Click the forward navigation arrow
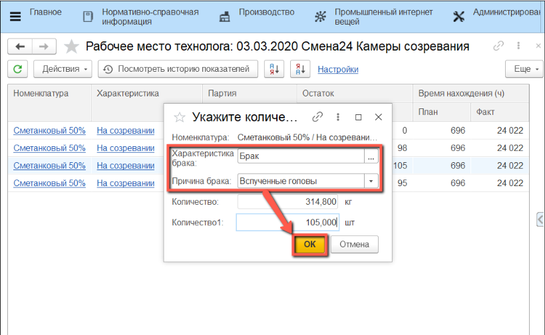Viewport: 545px width, 335px height. [43, 47]
